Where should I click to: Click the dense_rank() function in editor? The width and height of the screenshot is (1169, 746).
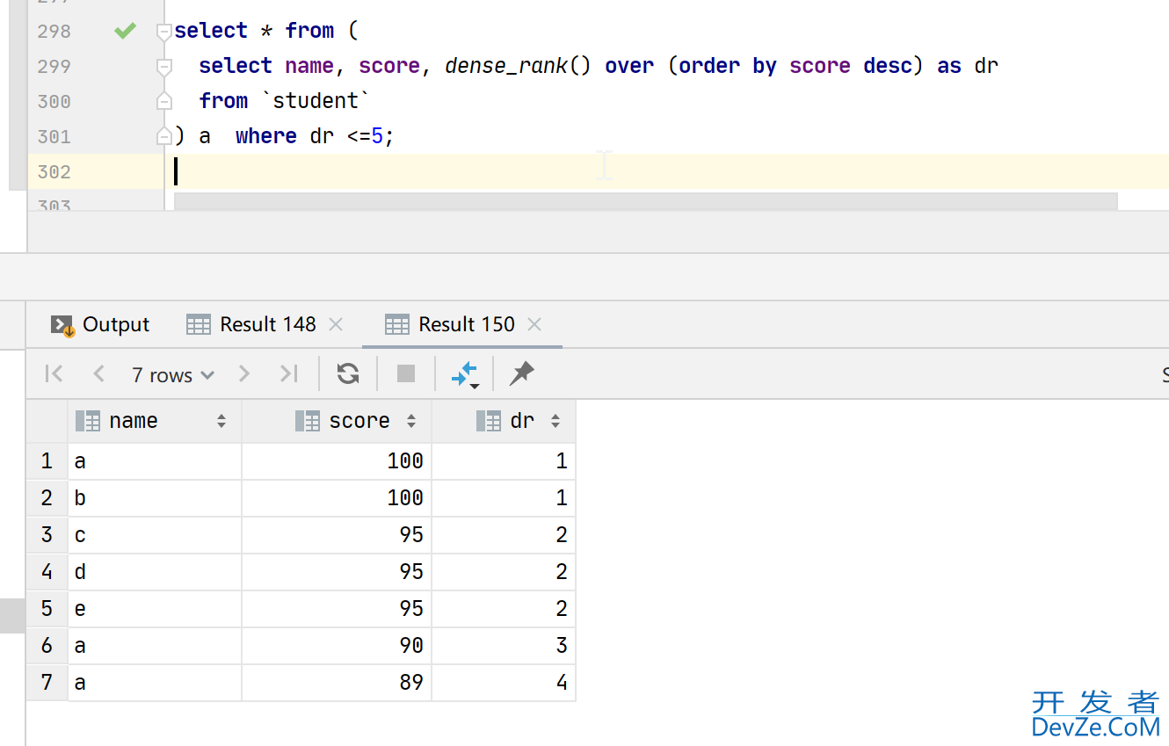518,66
